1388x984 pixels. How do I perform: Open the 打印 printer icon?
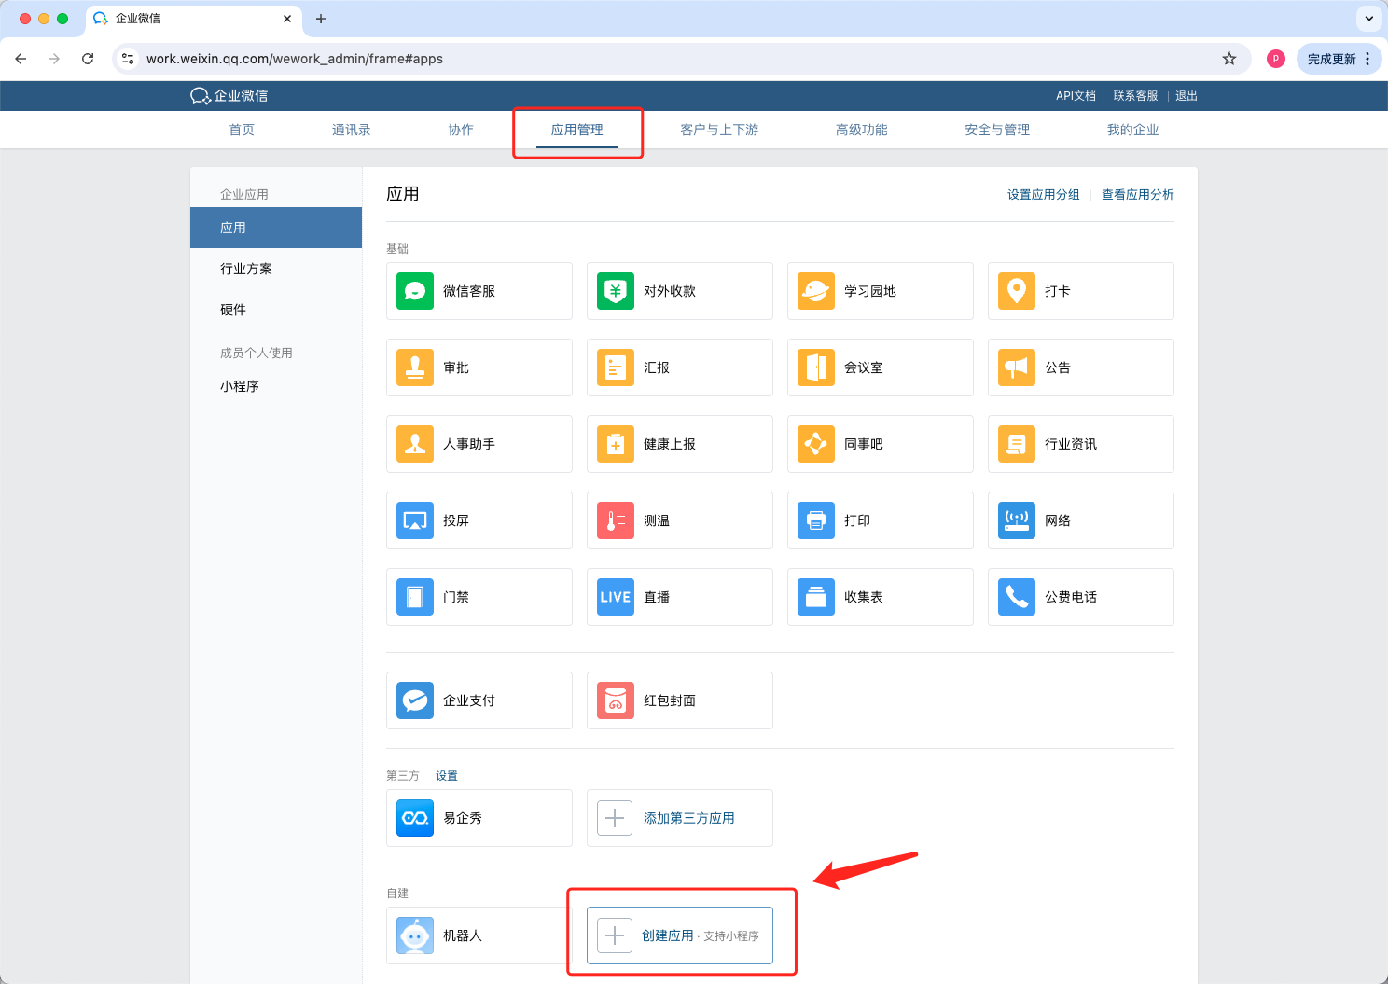(x=816, y=520)
